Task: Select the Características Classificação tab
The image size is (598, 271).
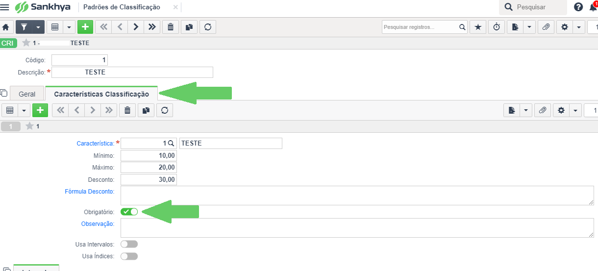Action: [x=101, y=94]
